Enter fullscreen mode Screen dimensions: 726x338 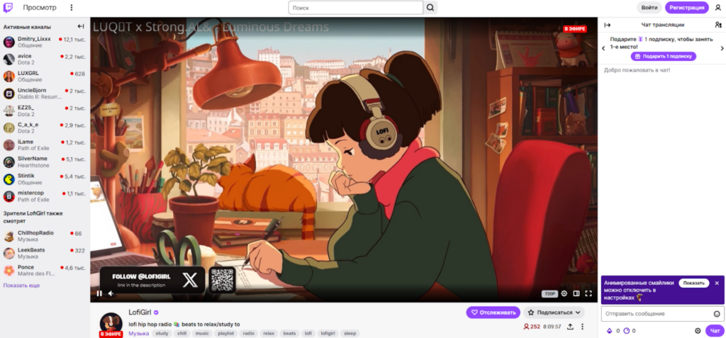pyautogui.click(x=588, y=293)
